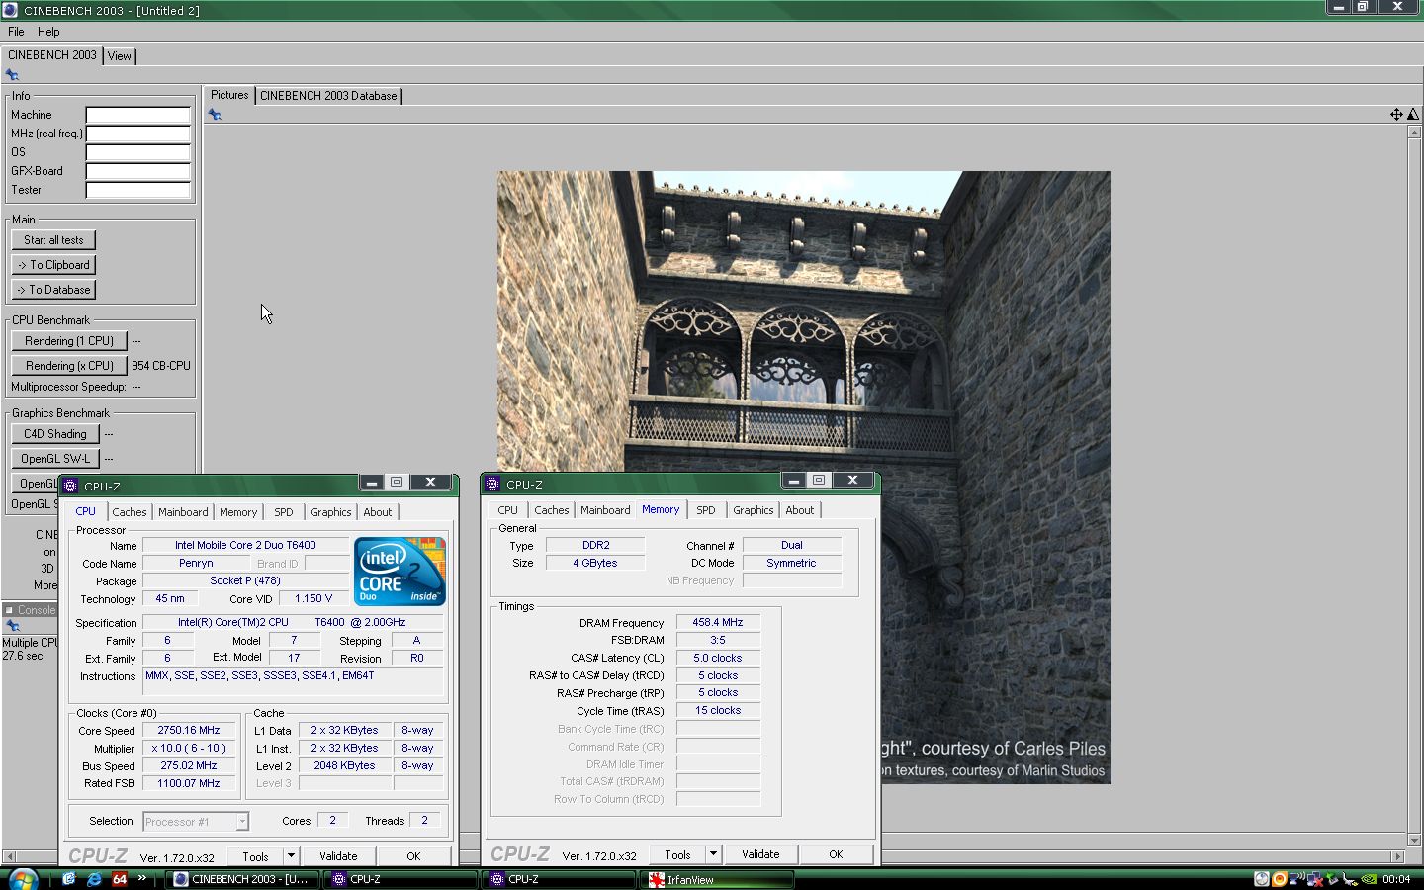Open the Processor #1 selection dropdown

196,822
